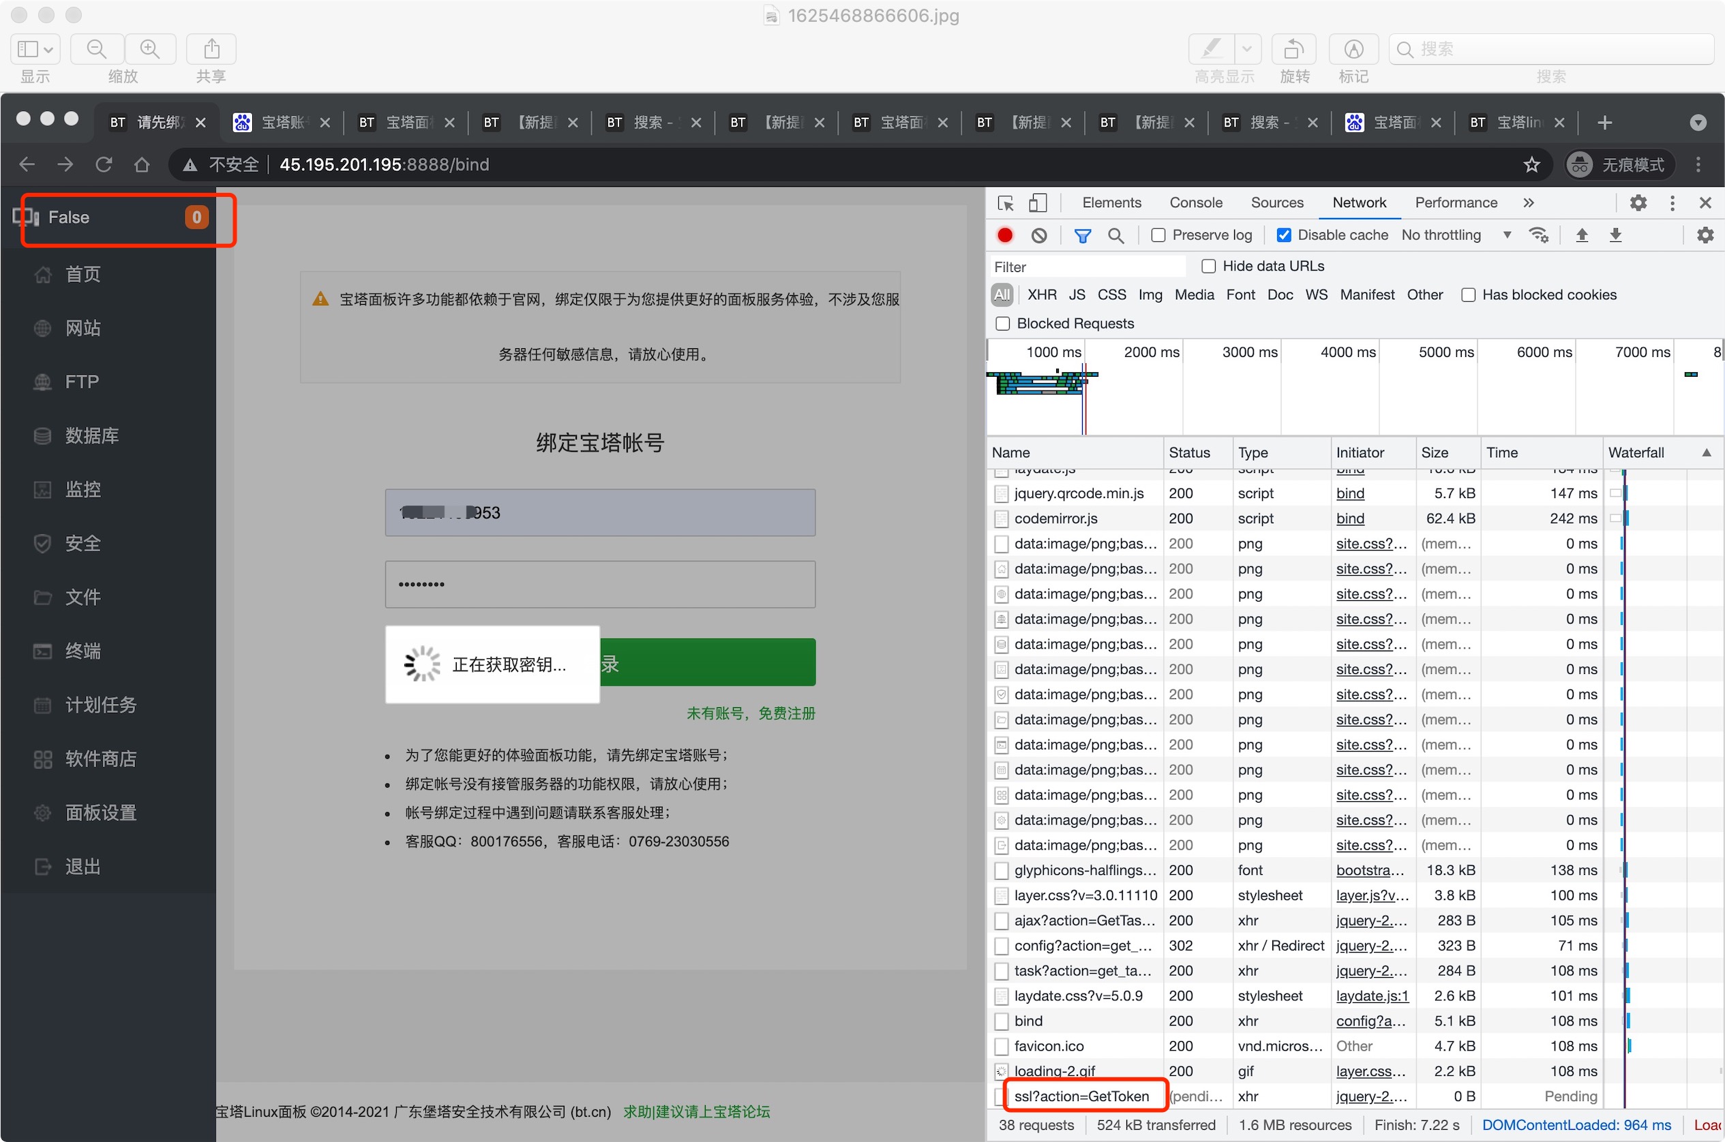Open the Performance tab
The image size is (1725, 1142).
(1456, 203)
